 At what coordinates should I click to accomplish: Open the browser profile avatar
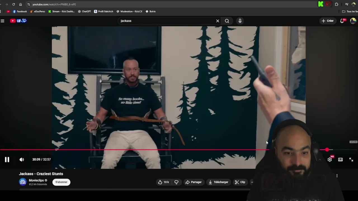(354, 4)
